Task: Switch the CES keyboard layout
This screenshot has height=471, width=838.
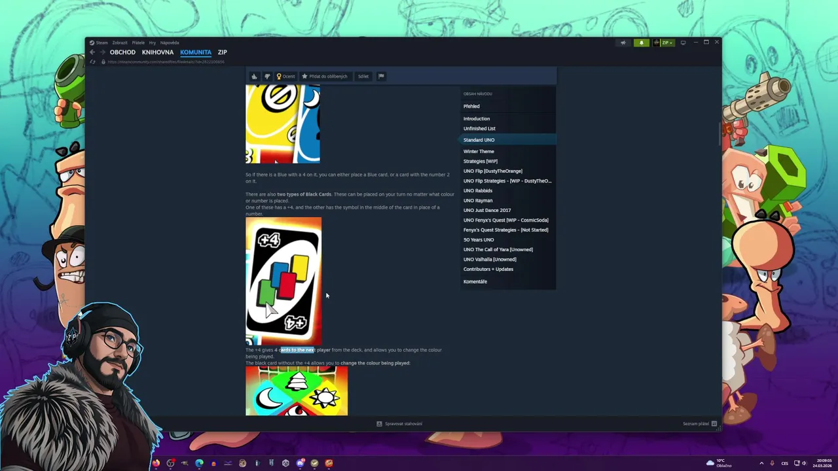Action: [784, 463]
